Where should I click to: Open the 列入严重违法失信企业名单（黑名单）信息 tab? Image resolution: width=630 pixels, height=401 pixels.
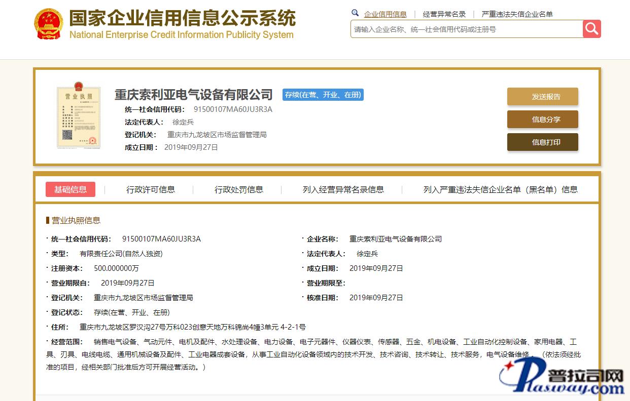click(500, 189)
